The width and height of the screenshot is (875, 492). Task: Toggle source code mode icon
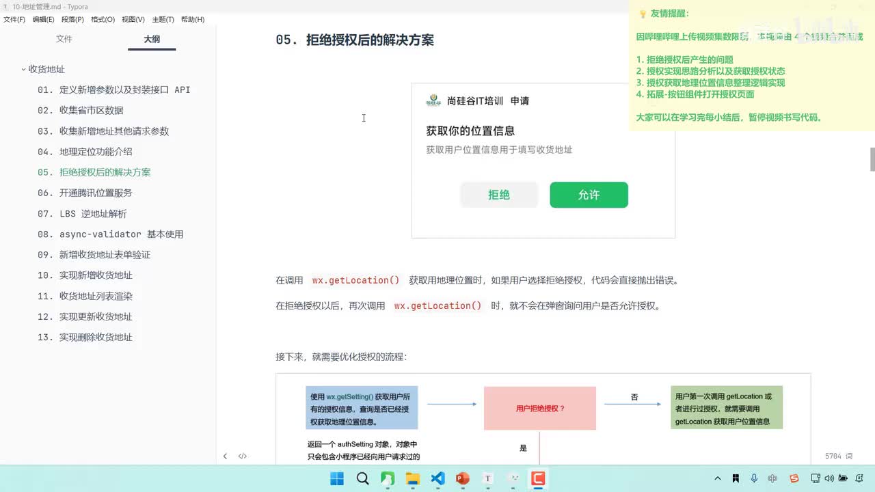click(x=242, y=456)
